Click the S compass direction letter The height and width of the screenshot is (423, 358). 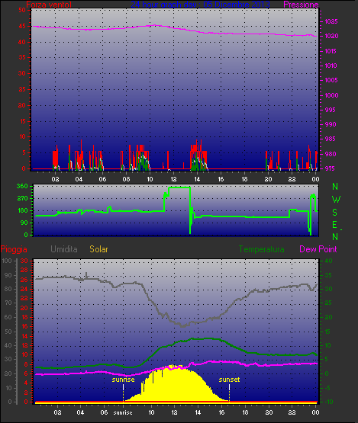335,213
